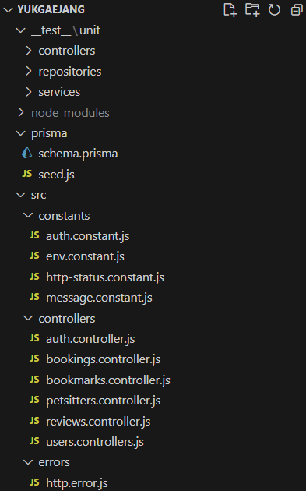The image size is (306, 491).
Task: Click the JS icon beside http.error.js
Action: (x=34, y=482)
